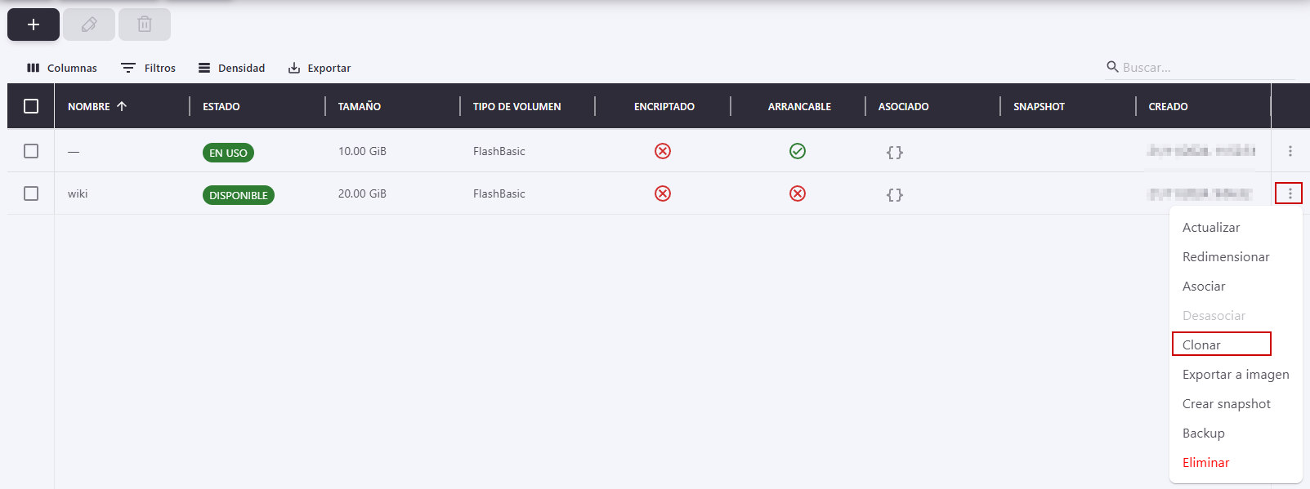
Task: Click the trash delete icon button
Action: 145,24
